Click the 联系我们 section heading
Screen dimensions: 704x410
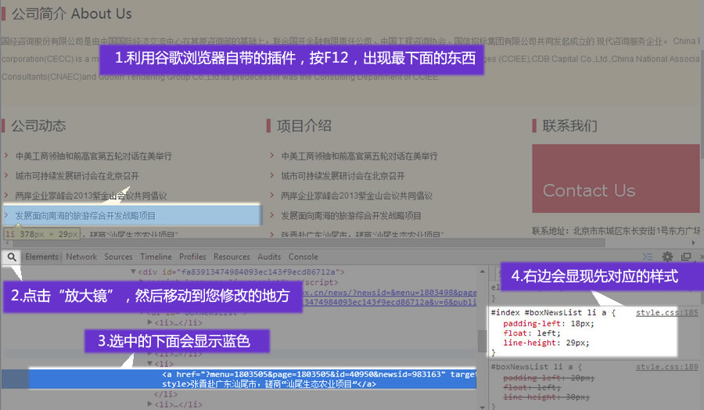tap(569, 126)
